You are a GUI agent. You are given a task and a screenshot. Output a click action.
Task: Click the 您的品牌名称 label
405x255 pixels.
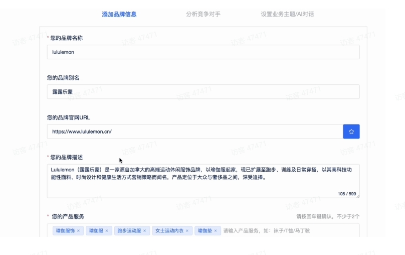[x=66, y=38]
